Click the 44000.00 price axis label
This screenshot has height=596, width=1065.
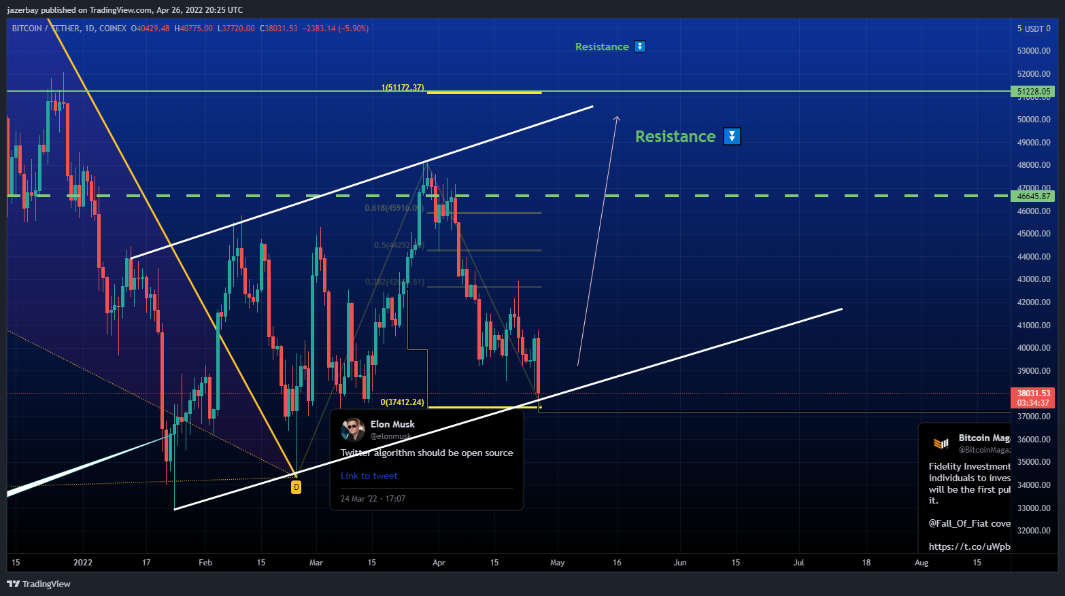1034,257
